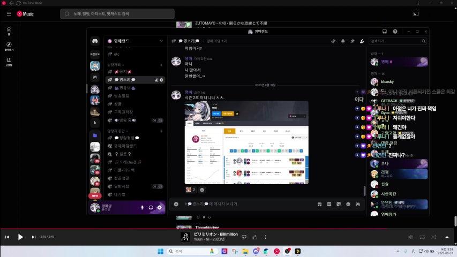Image resolution: width=457 pixels, height=257 pixels.
Task: Toggle repeat in YouTube Music player
Action: 422,237
